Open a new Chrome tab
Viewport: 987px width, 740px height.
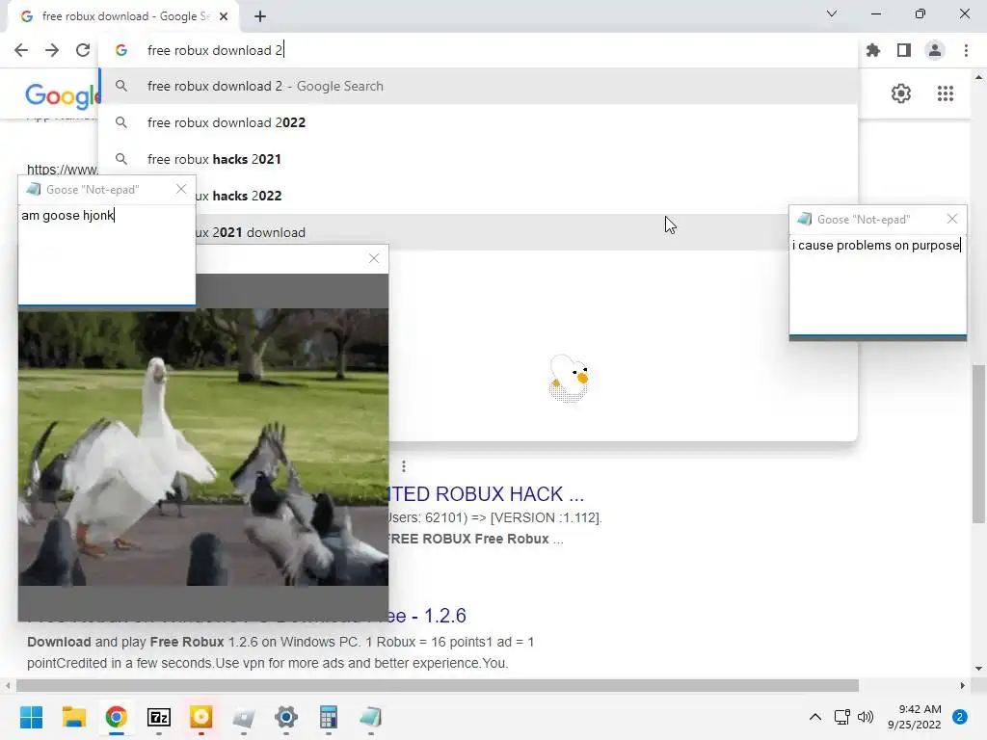(x=260, y=16)
